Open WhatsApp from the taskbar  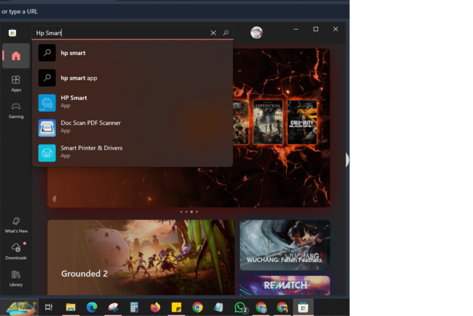tap(240, 307)
